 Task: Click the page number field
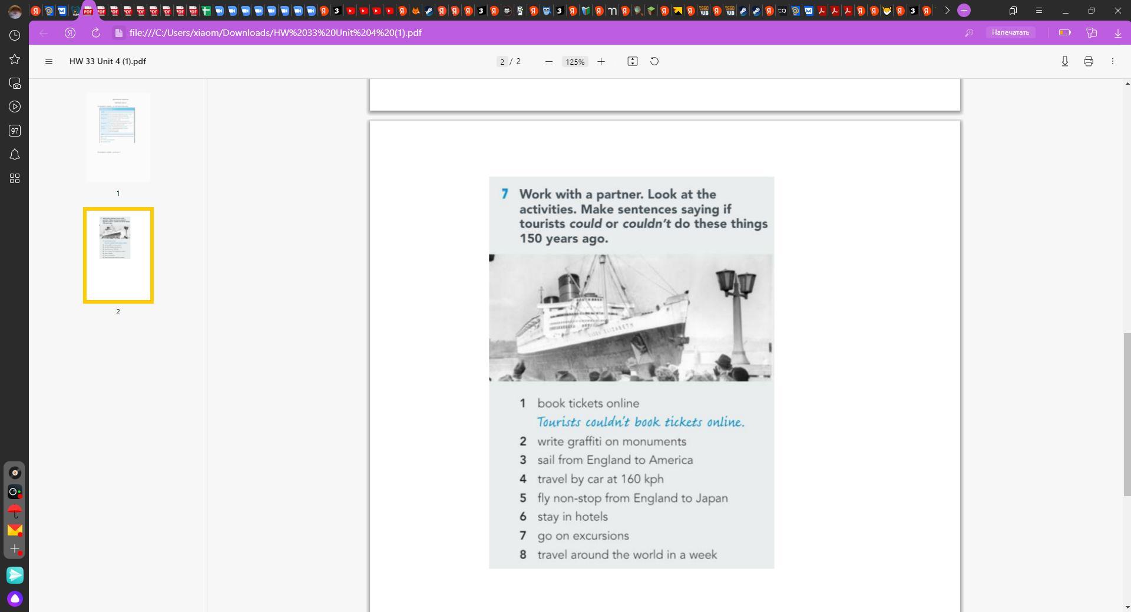pos(502,61)
